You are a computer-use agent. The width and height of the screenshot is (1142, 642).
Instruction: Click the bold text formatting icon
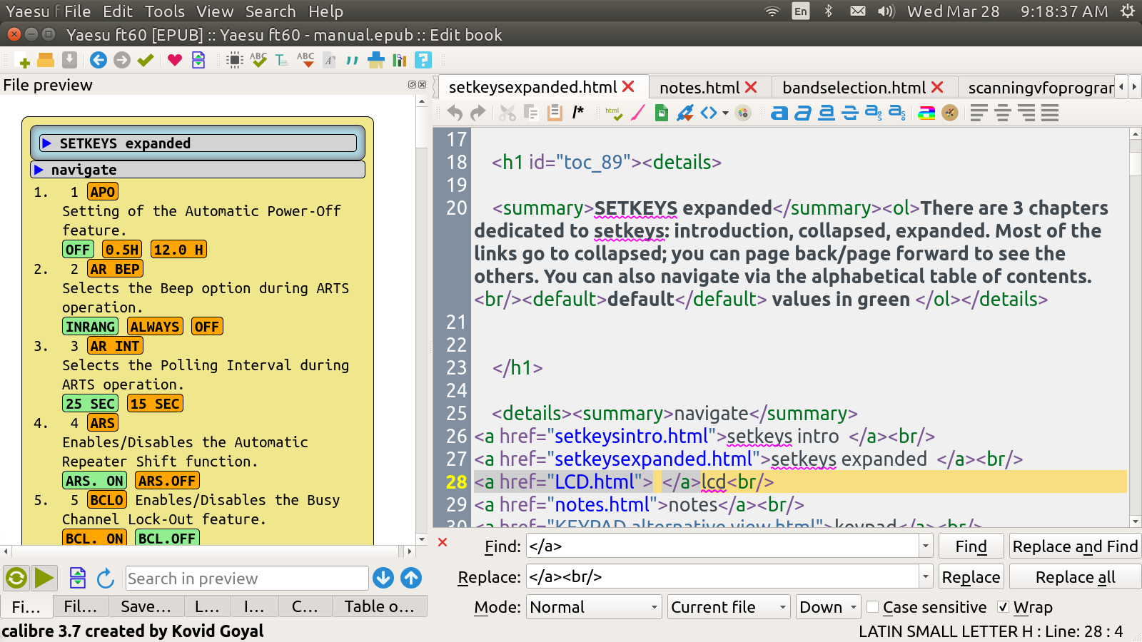[779, 113]
